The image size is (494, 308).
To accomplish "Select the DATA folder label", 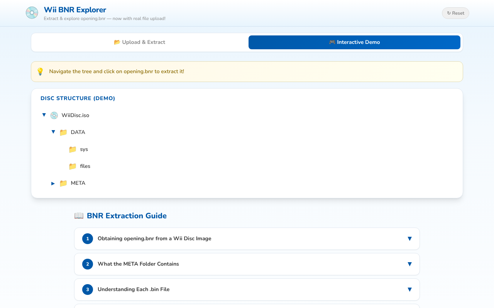I will pos(78,132).
